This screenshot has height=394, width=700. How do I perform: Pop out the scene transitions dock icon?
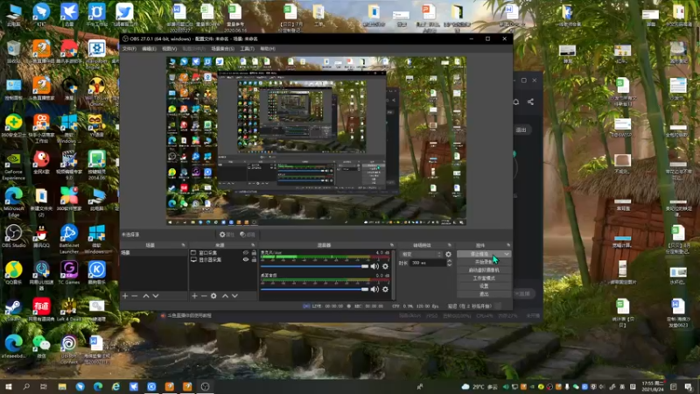(x=450, y=245)
